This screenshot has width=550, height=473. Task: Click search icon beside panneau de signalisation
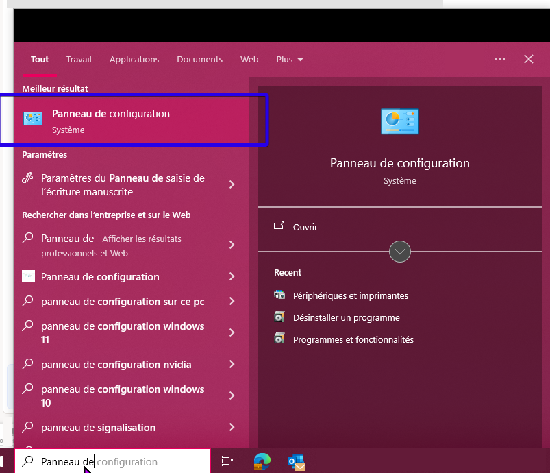(27, 427)
